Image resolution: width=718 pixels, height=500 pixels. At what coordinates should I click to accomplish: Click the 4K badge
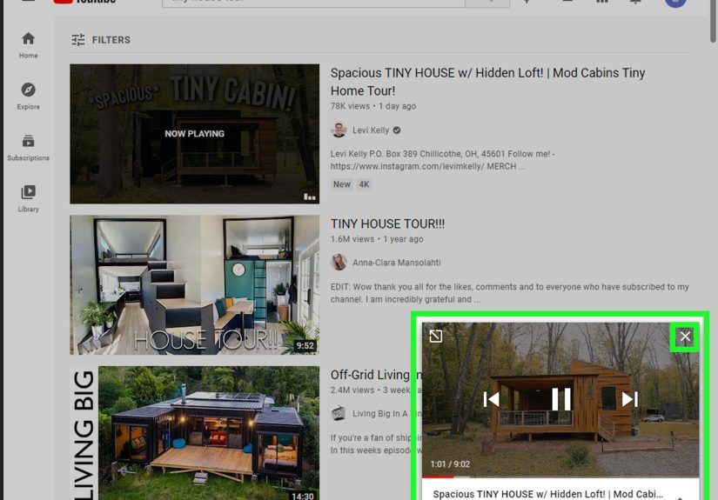pyautogui.click(x=364, y=184)
